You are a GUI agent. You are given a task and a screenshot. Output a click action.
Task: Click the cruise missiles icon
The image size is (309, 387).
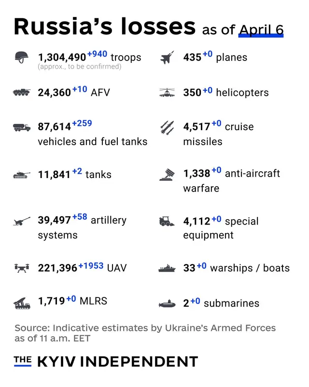[167, 128]
